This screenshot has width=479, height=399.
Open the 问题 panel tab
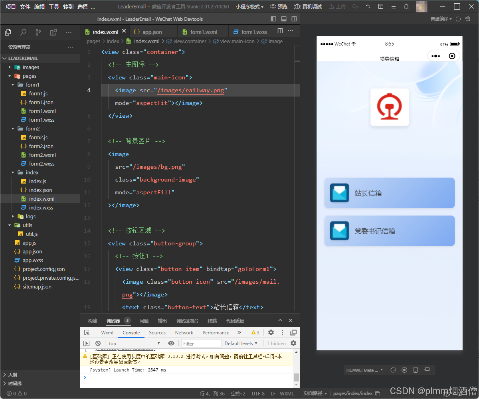(144, 321)
